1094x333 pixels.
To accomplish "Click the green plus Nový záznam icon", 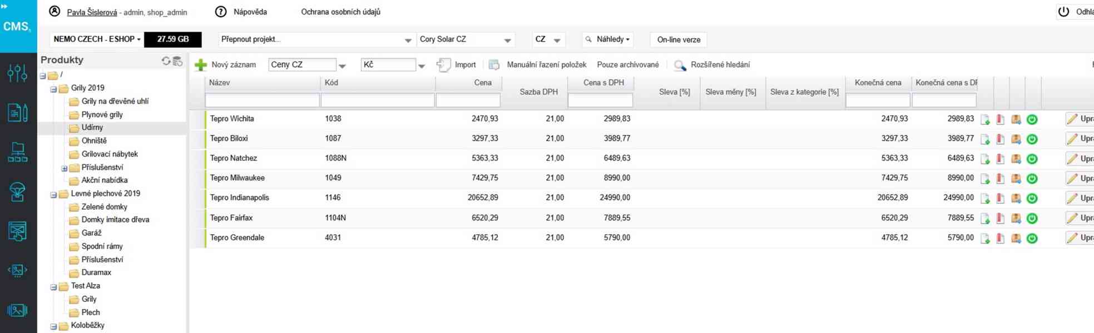I will 201,65.
